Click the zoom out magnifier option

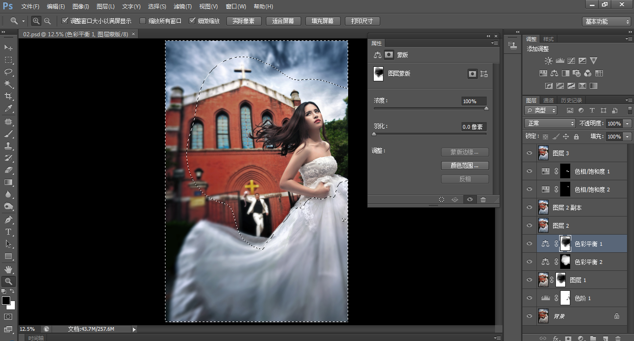pos(47,21)
